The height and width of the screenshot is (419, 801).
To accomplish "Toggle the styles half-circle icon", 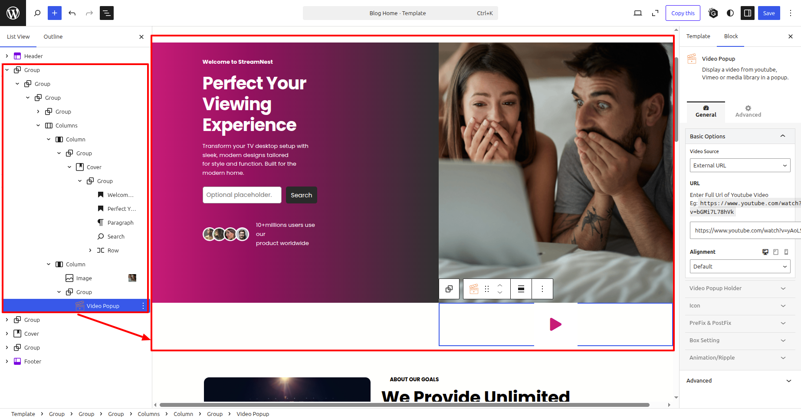I will pyautogui.click(x=730, y=13).
